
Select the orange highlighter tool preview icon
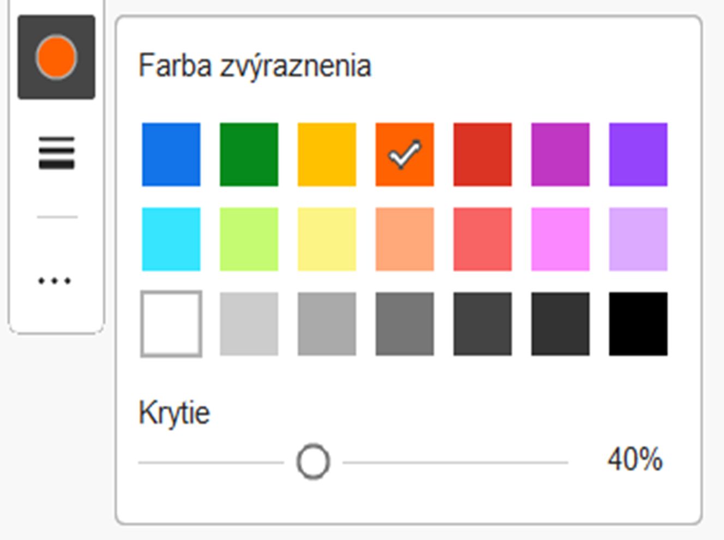click(x=56, y=57)
